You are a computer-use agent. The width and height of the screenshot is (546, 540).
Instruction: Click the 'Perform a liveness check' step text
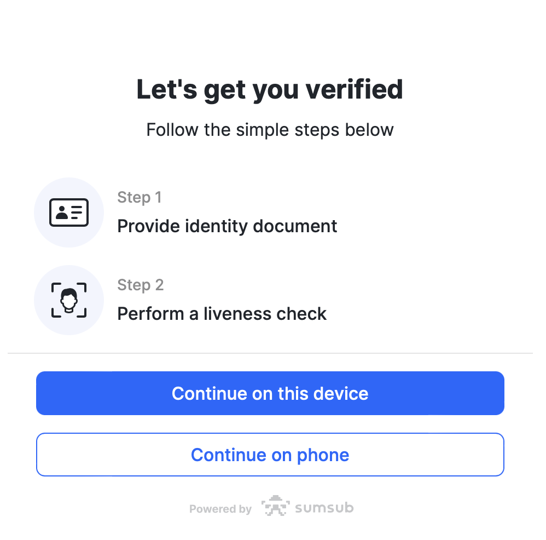coord(222,313)
